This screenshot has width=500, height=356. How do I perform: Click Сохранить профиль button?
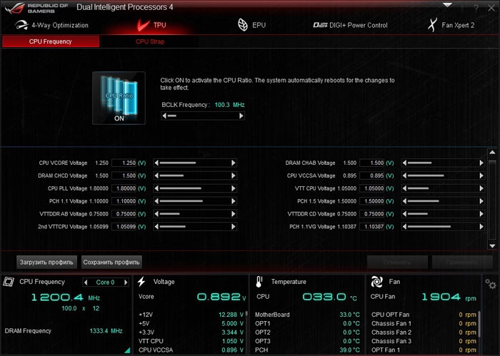click(x=111, y=262)
